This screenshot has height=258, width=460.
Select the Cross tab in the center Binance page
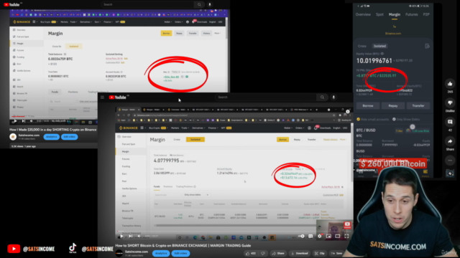coord(177,140)
